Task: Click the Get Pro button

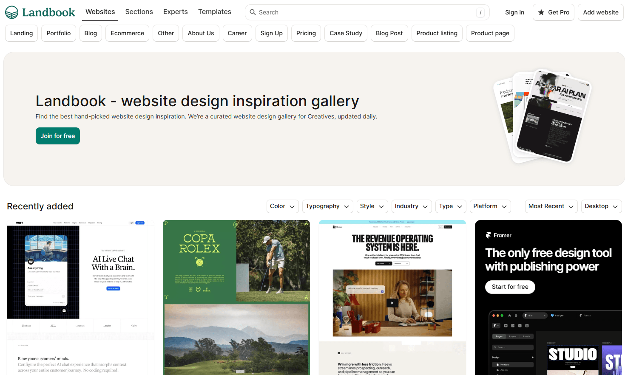Action: (554, 12)
